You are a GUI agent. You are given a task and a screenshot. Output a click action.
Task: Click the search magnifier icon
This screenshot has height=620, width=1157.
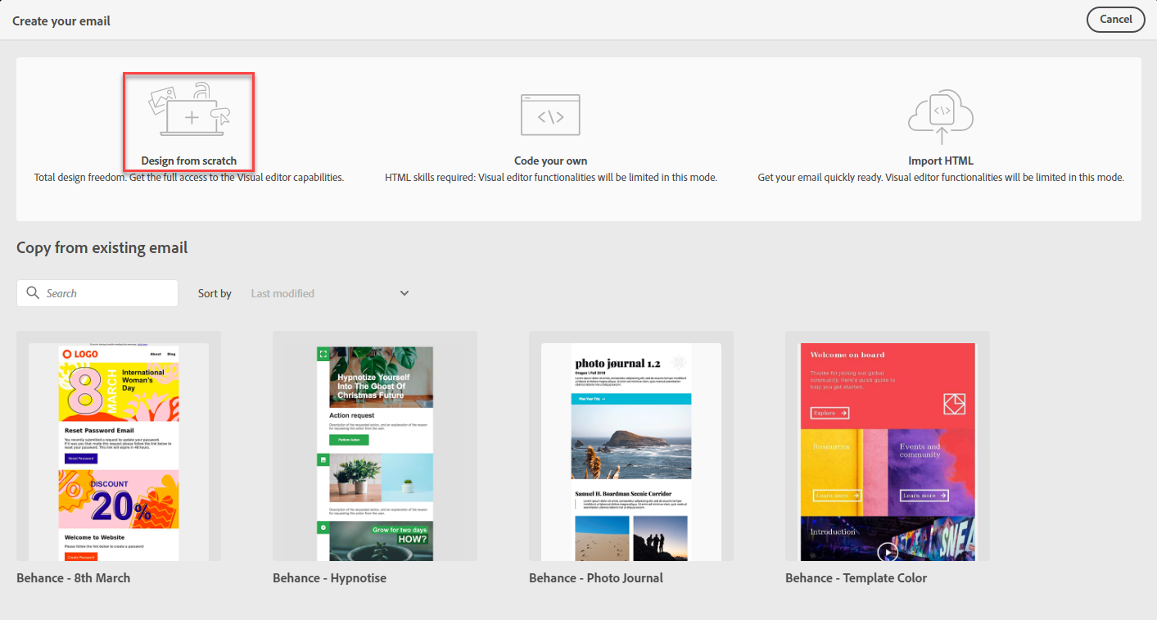click(x=34, y=293)
